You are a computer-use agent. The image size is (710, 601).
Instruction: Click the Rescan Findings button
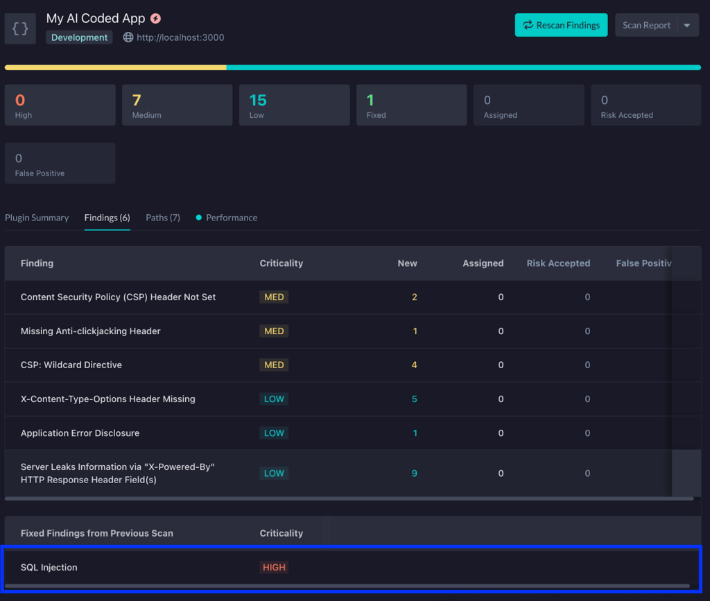561,24
